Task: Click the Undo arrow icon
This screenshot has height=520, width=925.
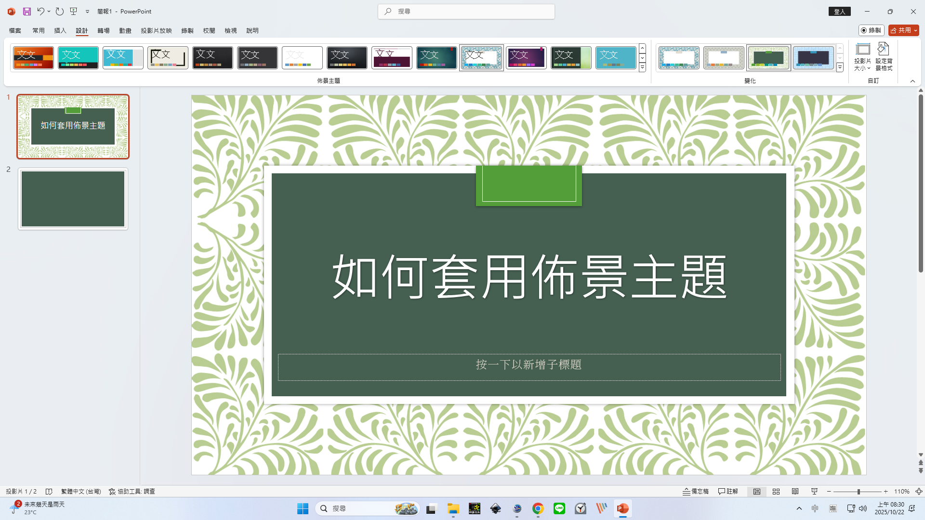Action: point(40,11)
